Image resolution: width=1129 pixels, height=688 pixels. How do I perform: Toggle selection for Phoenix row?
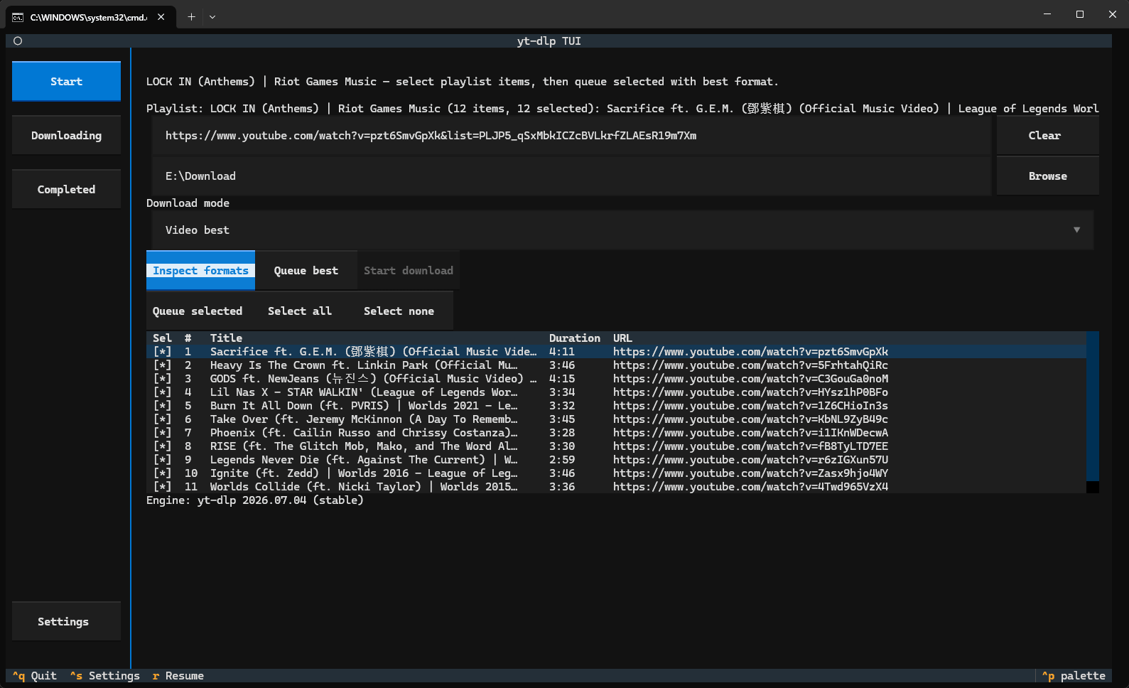pyautogui.click(x=163, y=433)
